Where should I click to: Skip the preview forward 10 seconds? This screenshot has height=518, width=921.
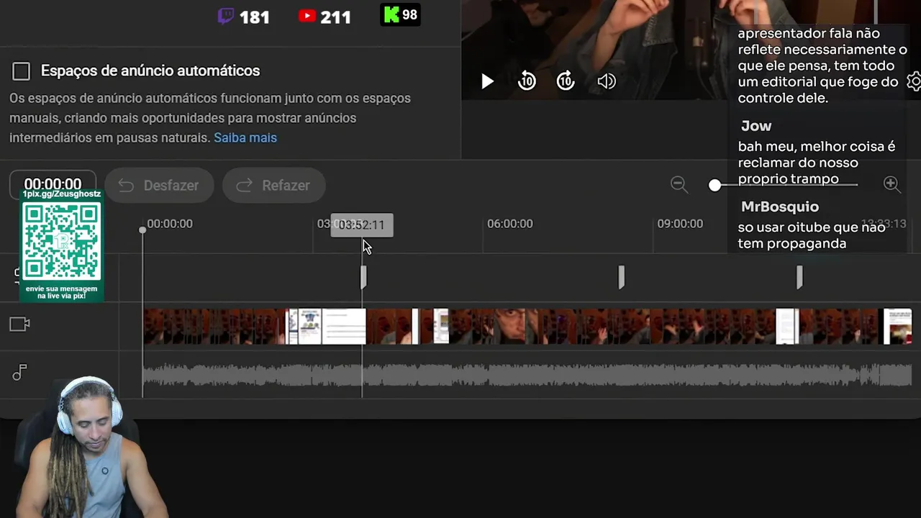click(566, 81)
